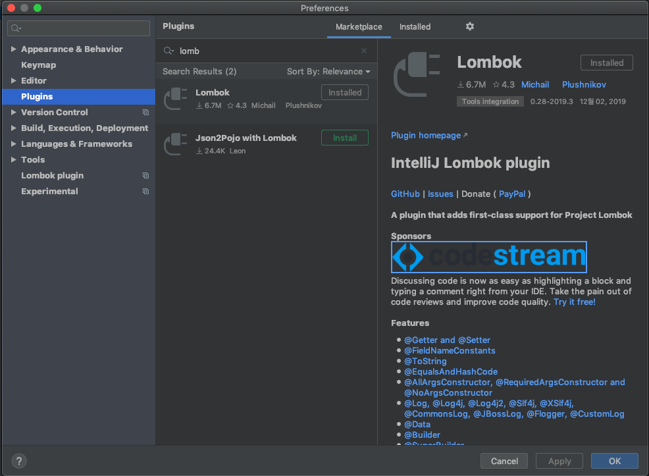This screenshot has width=649, height=476.
Task: Open the @FieldNameConstants feature link
Action: click(x=450, y=351)
